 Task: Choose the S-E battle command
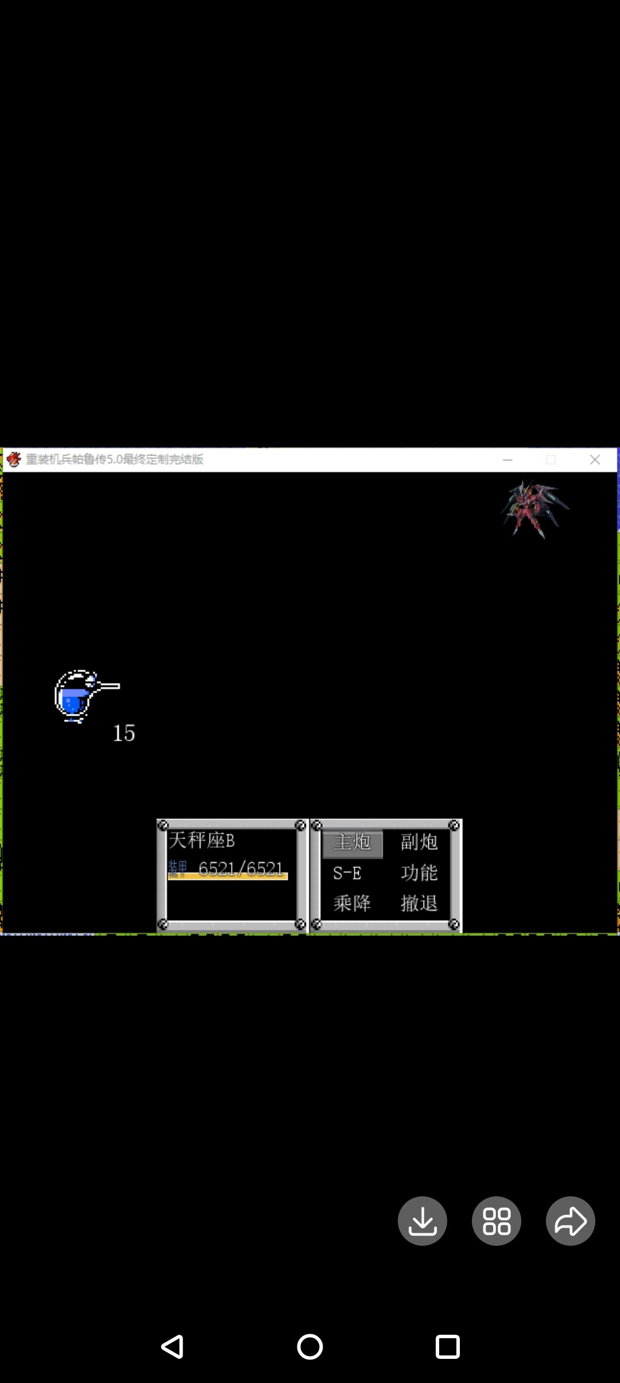click(347, 874)
